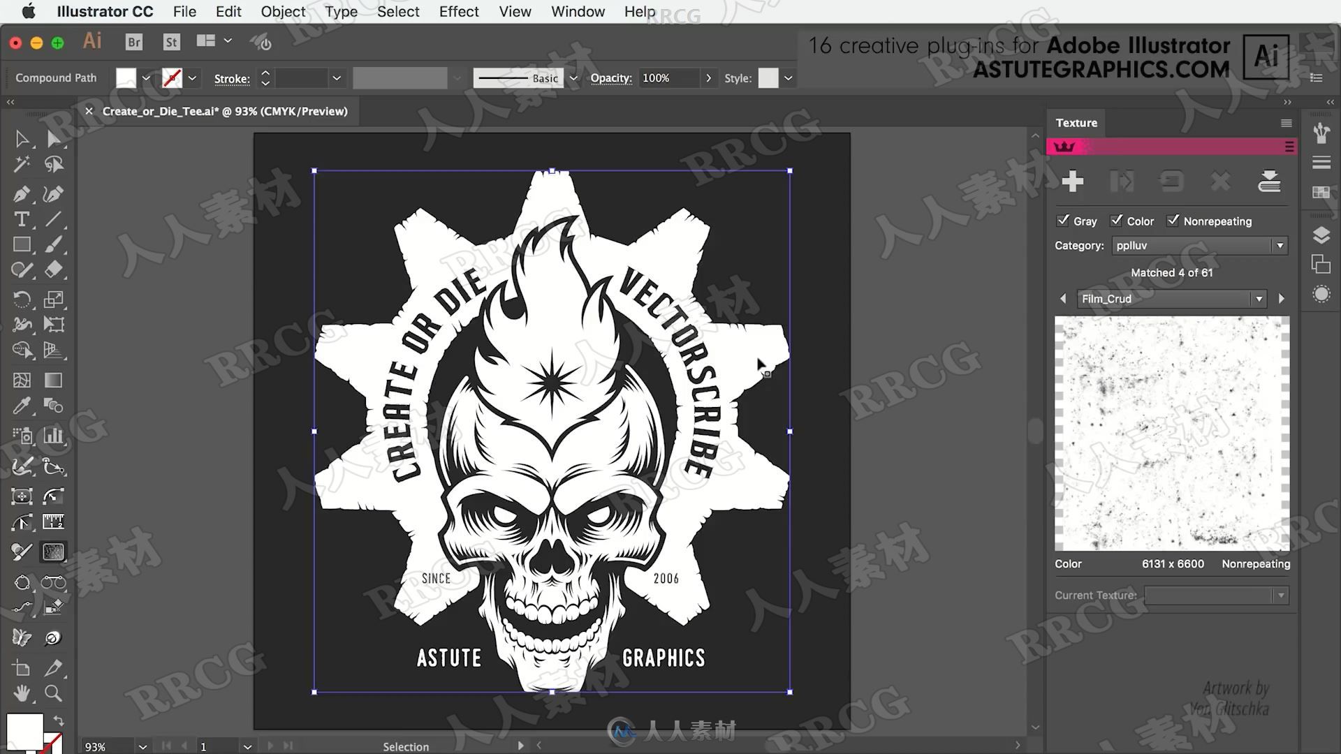Open the Basic brush definition dropdown

pos(573,78)
